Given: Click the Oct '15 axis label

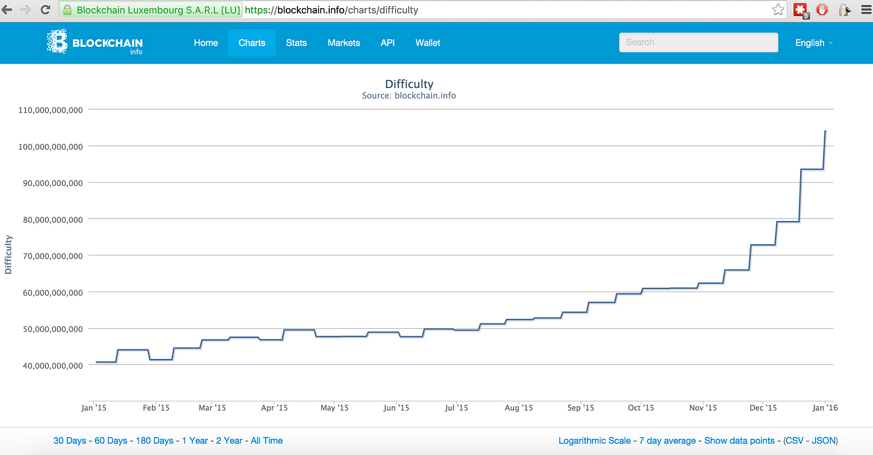Looking at the screenshot, I should (641, 408).
